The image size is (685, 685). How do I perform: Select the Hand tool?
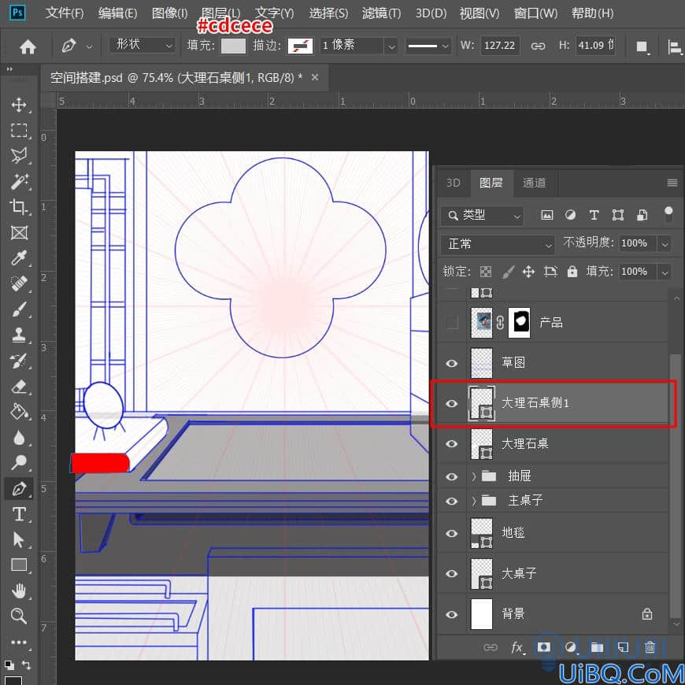tap(19, 591)
